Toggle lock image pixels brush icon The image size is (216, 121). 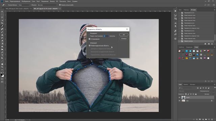tap(188, 94)
